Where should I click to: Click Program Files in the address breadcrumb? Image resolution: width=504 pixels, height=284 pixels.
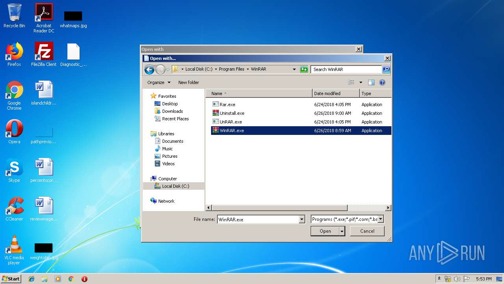232,69
